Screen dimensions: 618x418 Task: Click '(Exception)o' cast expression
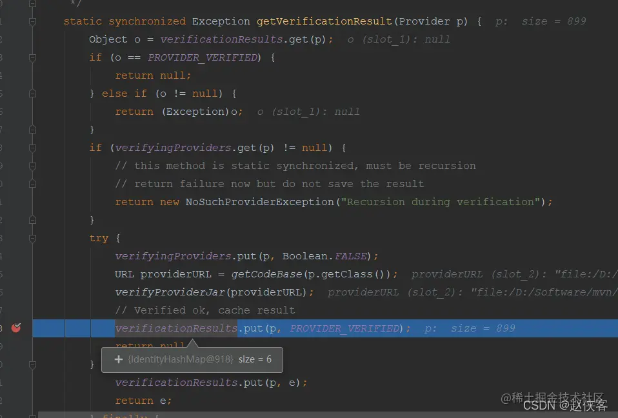(200, 112)
